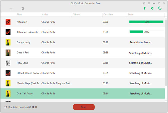Select the How Long track title
This screenshot has width=168, height=113.
(22, 63)
